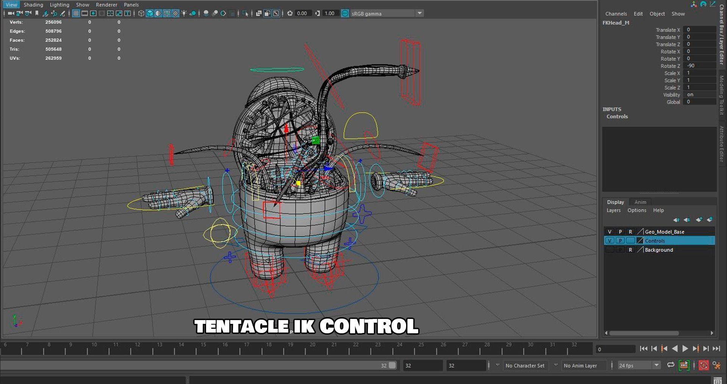This screenshot has height=384, width=727.
Task: Click the Rotate Z value -90
Action: 699,66
